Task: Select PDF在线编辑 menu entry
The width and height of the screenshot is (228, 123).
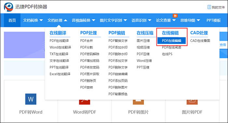Action: [x=171, y=41]
